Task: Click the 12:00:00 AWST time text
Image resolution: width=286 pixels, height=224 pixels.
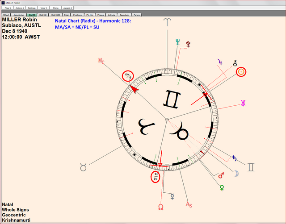Action: pyautogui.click(x=21, y=37)
